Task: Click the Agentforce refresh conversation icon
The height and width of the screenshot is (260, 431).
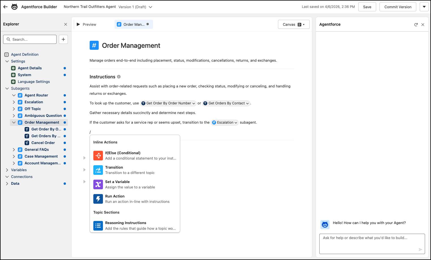Action: 416,25
